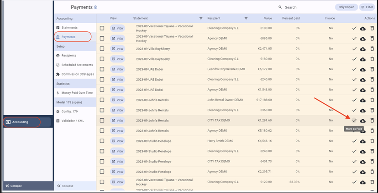Check the €2,295.71 Studio Penelope row
Screen dimensions: 378x193
click(x=102, y=172)
